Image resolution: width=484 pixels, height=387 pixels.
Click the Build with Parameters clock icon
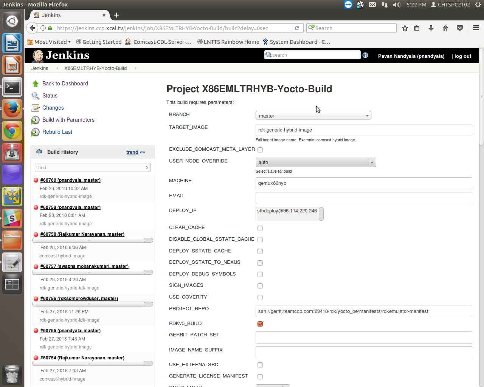pyautogui.click(x=36, y=120)
